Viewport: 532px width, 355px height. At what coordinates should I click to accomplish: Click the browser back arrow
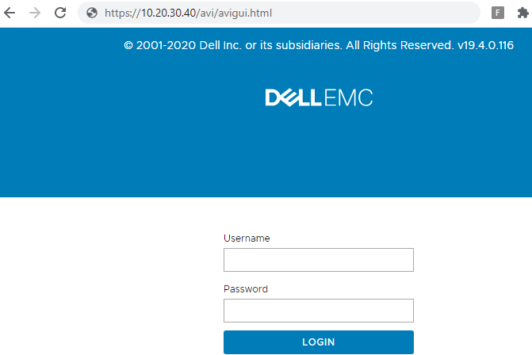[x=10, y=13]
